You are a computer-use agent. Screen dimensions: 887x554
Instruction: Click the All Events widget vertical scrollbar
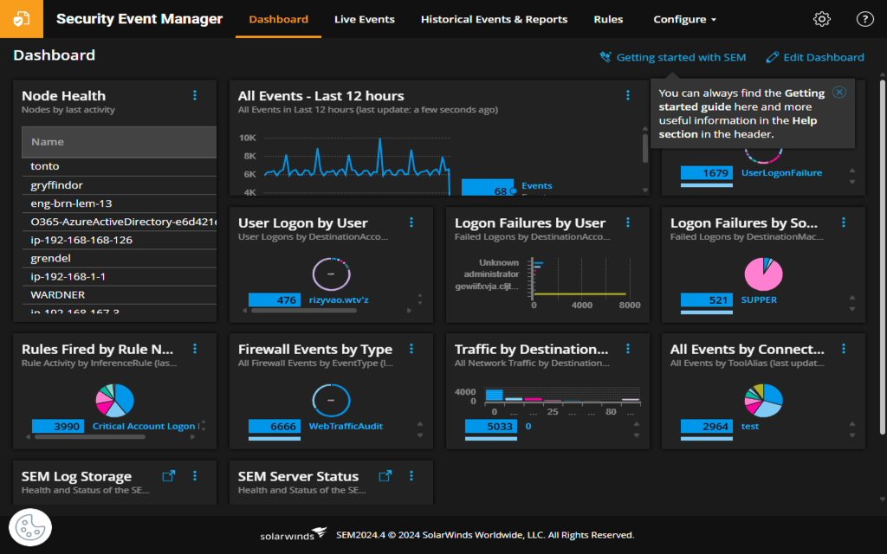tap(644, 148)
